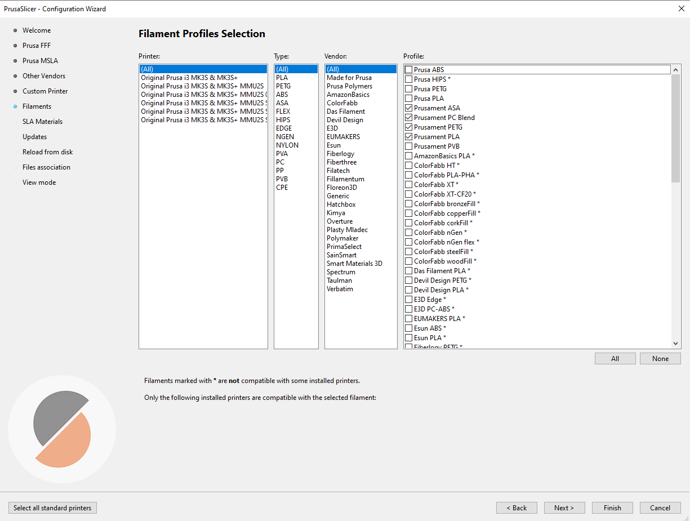690x521 pixels.
Task: Choose Fillamentum vendor
Action: [361, 179]
